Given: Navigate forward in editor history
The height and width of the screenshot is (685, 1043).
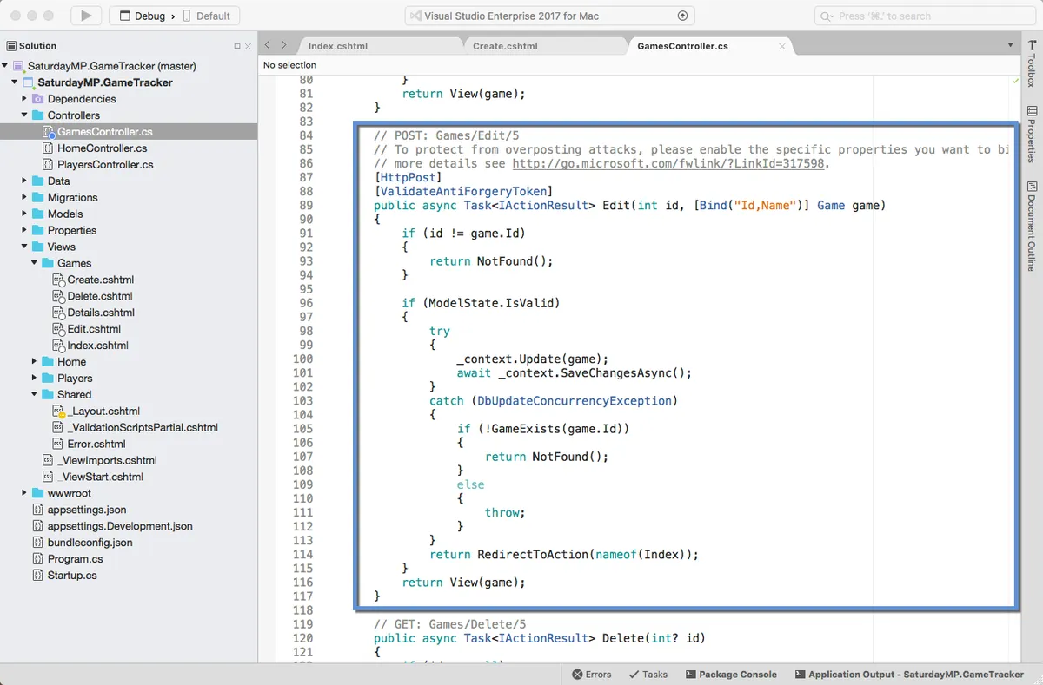Looking at the screenshot, I should (284, 45).
